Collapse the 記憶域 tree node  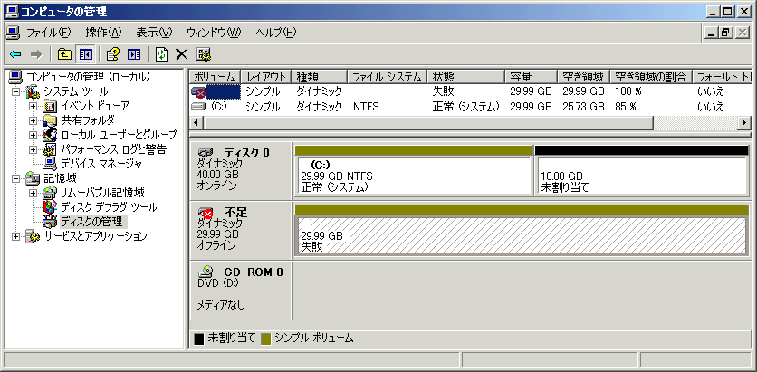tap(17, 178)
